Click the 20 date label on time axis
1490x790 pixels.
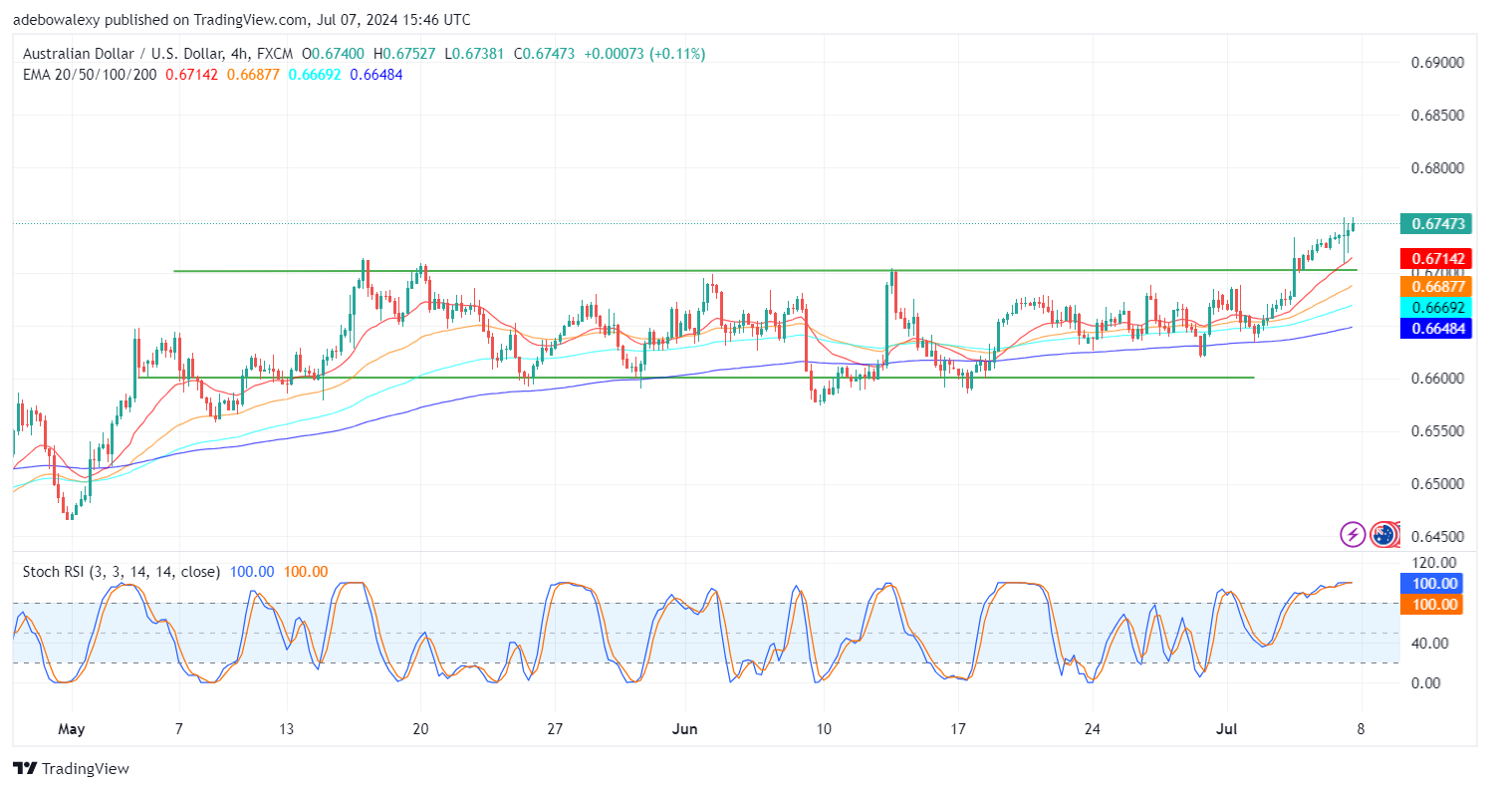(x=420, y=728)
